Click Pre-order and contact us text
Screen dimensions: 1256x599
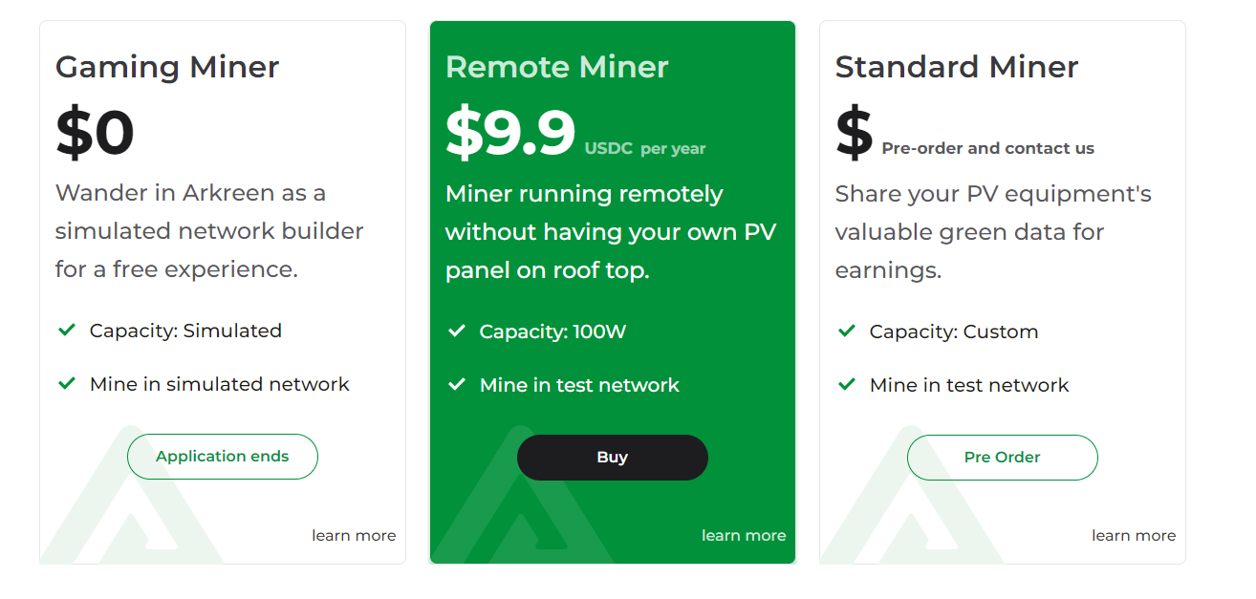tap(988, 149)
